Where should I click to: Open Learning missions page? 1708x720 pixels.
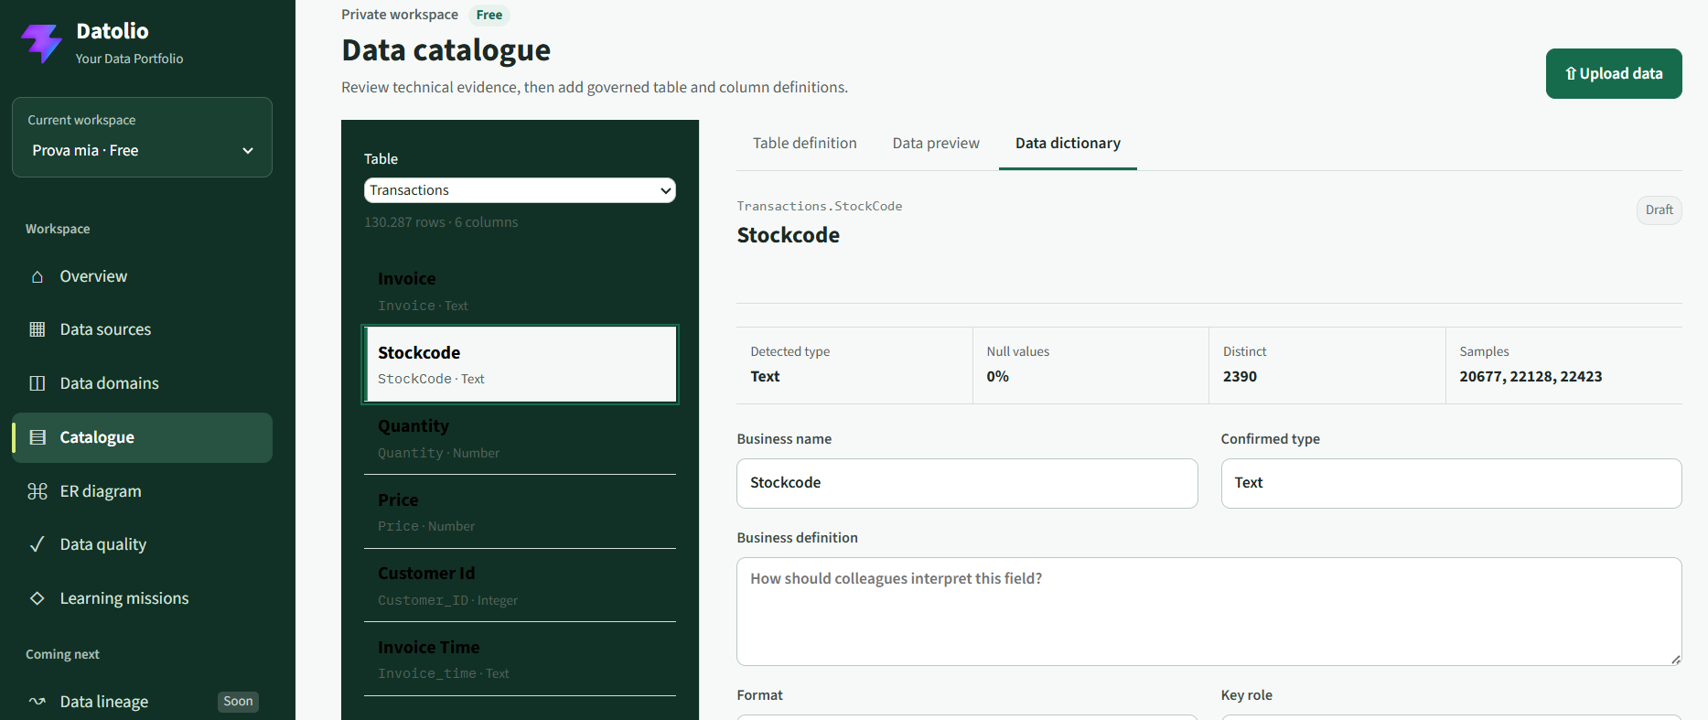(x=142, y=598)
